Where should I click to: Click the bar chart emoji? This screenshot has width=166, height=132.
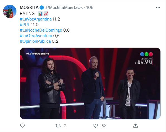40,14
